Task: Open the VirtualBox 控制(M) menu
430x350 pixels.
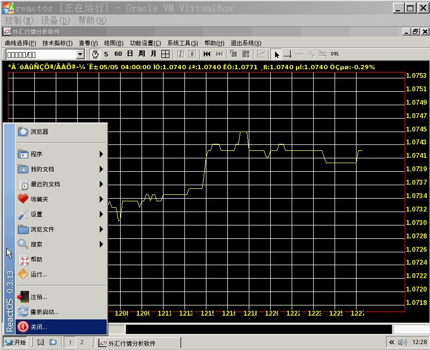Action: coord(19,20)
